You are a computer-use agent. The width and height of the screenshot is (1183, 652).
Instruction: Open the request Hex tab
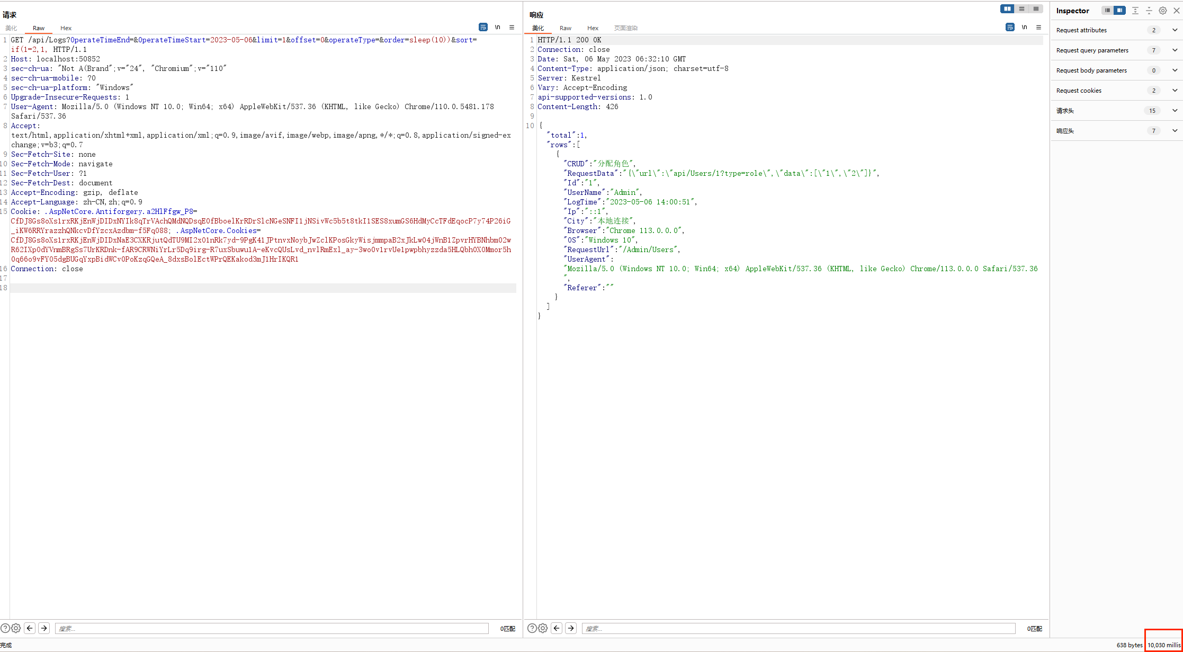pos(66,28)
